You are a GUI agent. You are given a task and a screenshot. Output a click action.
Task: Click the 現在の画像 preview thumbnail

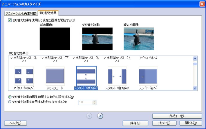(x=139, y=39)
